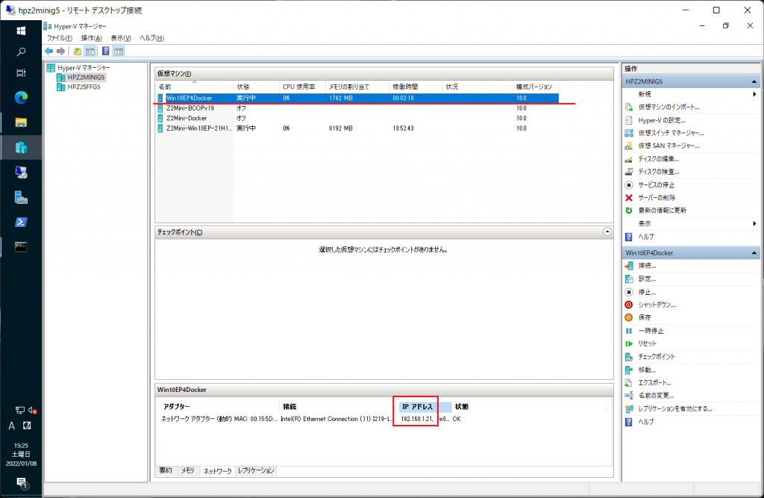The image size is (764, 498).
Task: Click 停止 action for the VM
Action: pos(647,292)
